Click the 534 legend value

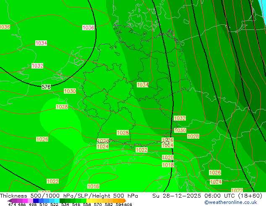point(65,204)
